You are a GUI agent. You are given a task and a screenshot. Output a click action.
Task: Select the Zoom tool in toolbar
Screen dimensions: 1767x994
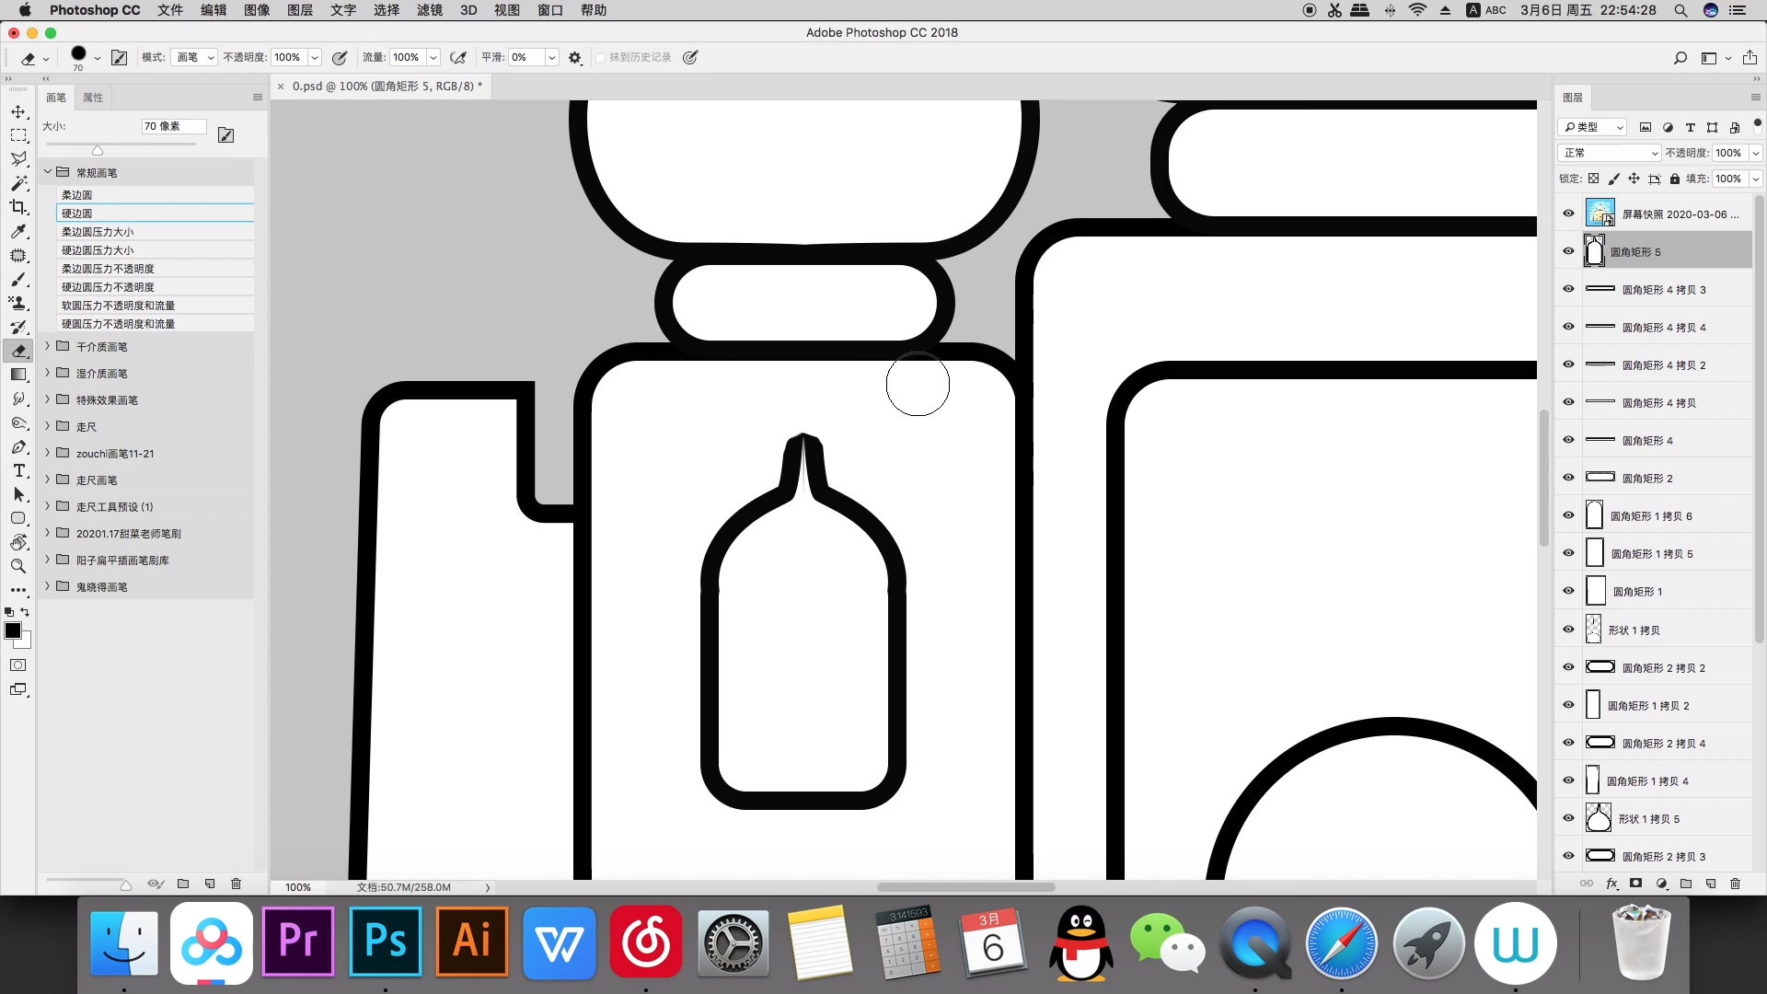(x=18, y=566)
